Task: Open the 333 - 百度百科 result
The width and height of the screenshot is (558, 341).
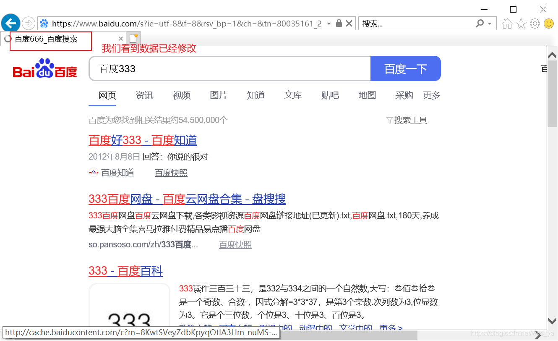Action: click(x=125, y=271)
